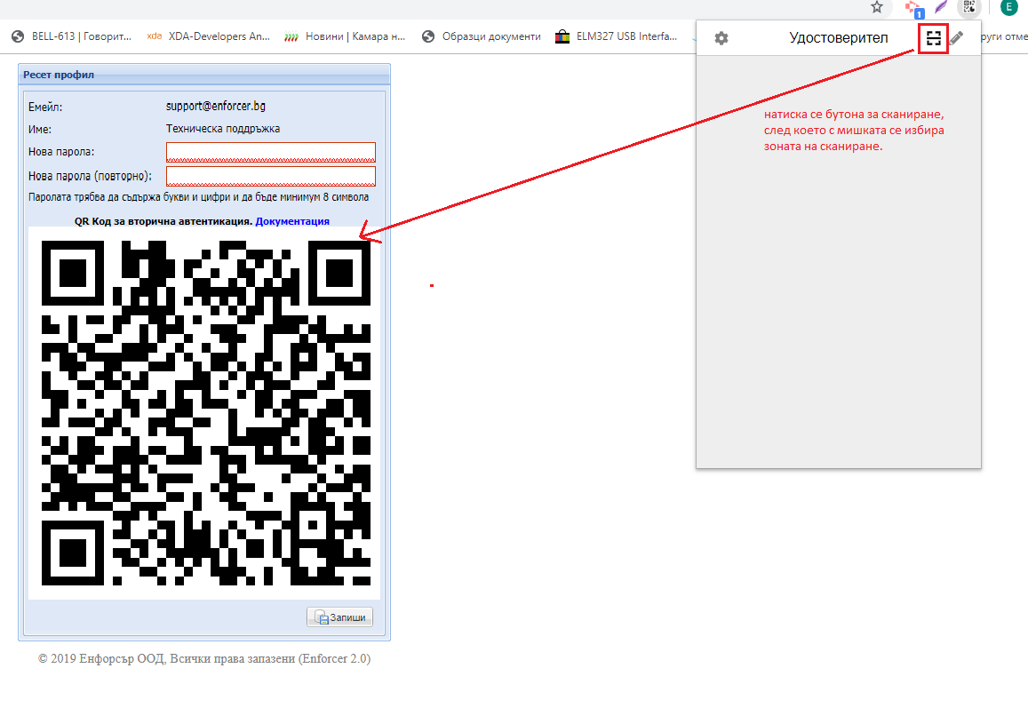Open the Образци документи bookmark
The image size is (1028, 716).
482,36
